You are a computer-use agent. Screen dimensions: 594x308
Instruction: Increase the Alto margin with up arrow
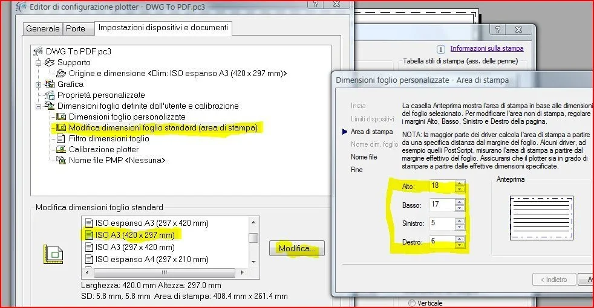[460, 182]
